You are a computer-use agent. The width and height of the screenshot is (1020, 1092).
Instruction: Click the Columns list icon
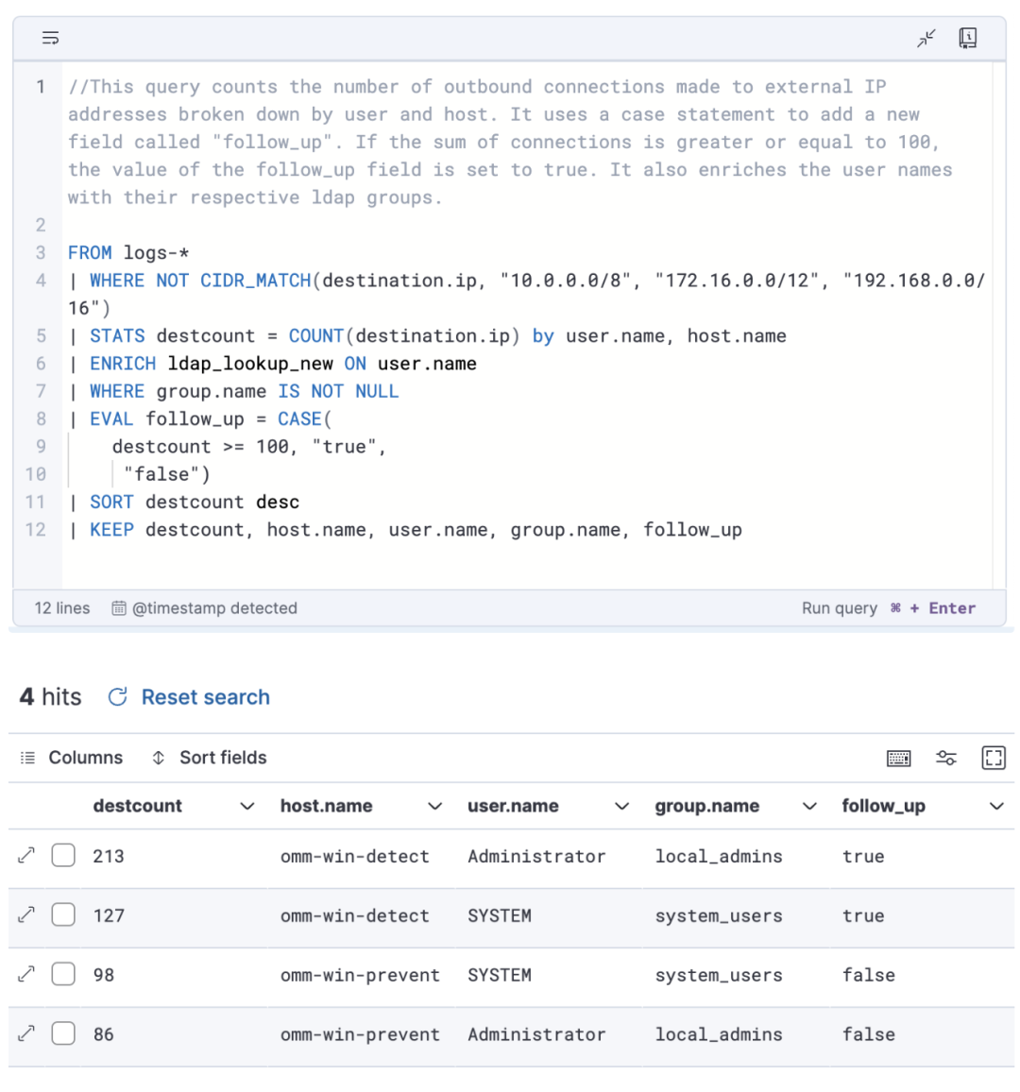[27, 758]
